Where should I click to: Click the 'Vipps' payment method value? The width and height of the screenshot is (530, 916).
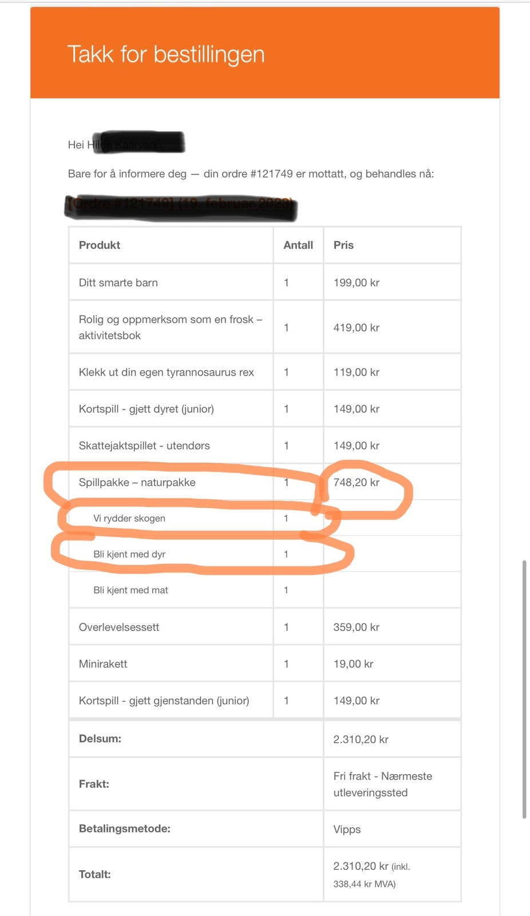point(347,830)
